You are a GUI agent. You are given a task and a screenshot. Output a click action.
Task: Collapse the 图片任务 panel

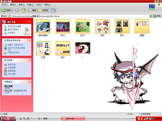[x=29, y=22]
